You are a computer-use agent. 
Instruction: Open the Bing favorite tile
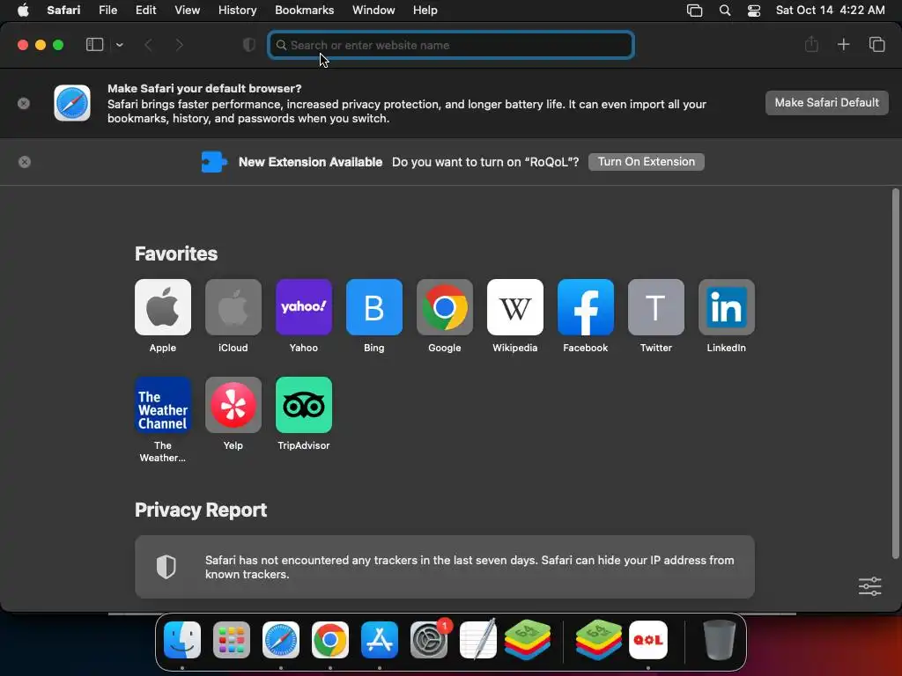pos(373,307)
